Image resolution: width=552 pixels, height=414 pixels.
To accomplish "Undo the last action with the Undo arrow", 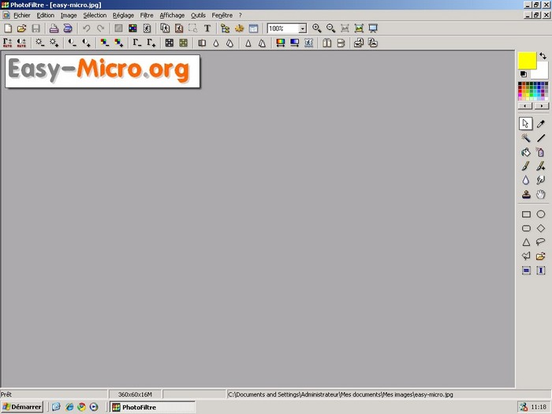I will tap(86, 28).
